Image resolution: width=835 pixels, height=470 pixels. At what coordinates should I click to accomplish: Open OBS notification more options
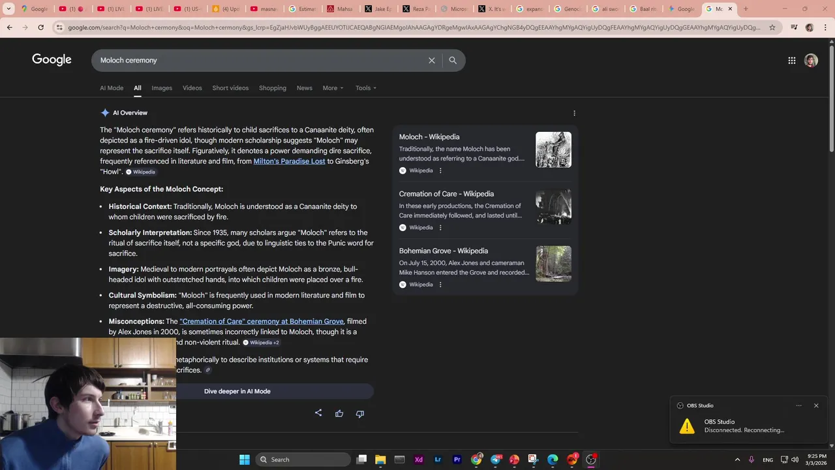click(798, 405)
